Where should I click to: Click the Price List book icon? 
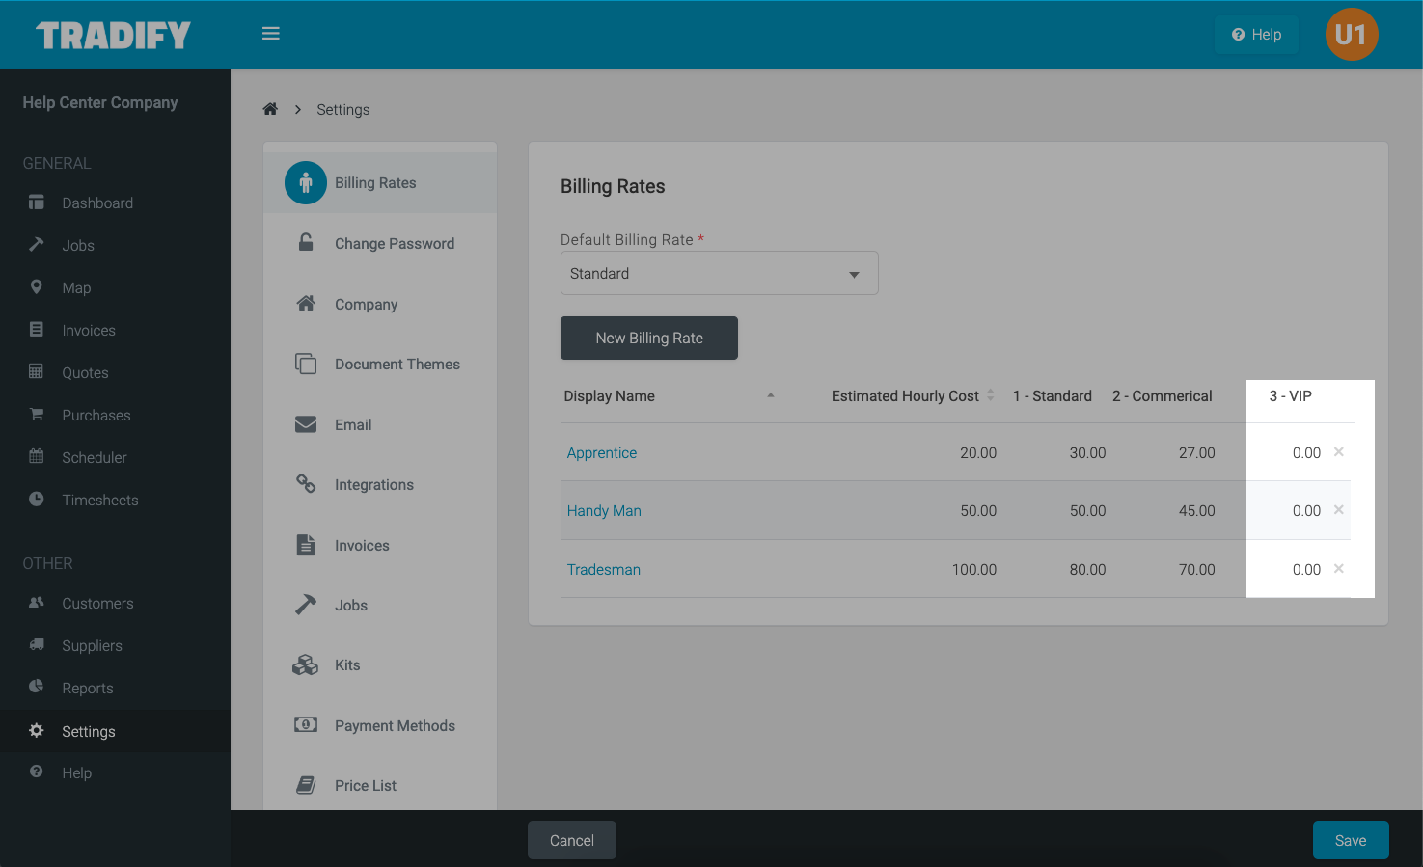(x=306, y=785)
